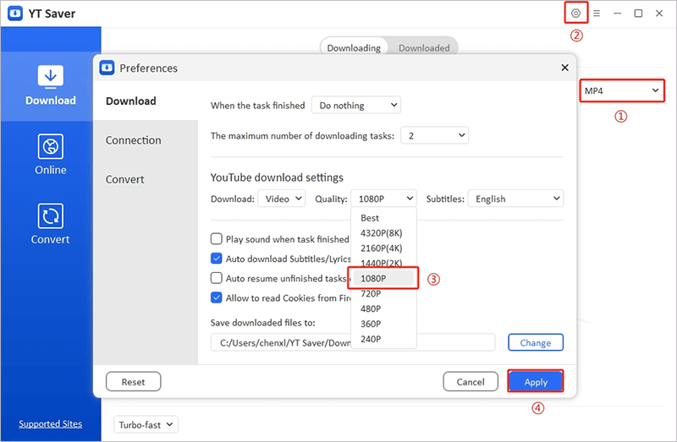Open the Supported Sites link
This screenshot has width=677, height=442.
click(x=50, y=423)
